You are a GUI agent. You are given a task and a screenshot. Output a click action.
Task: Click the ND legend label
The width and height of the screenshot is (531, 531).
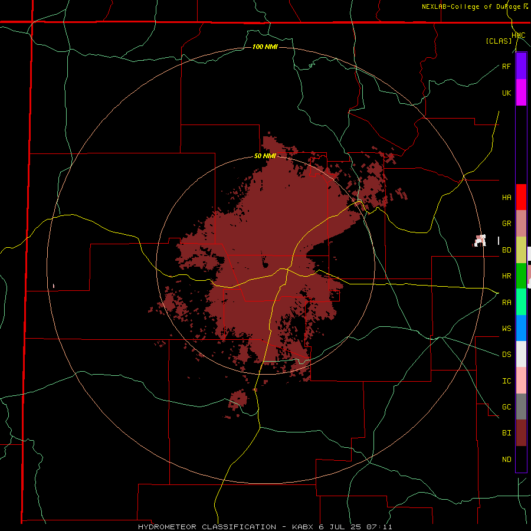(506, 460)
